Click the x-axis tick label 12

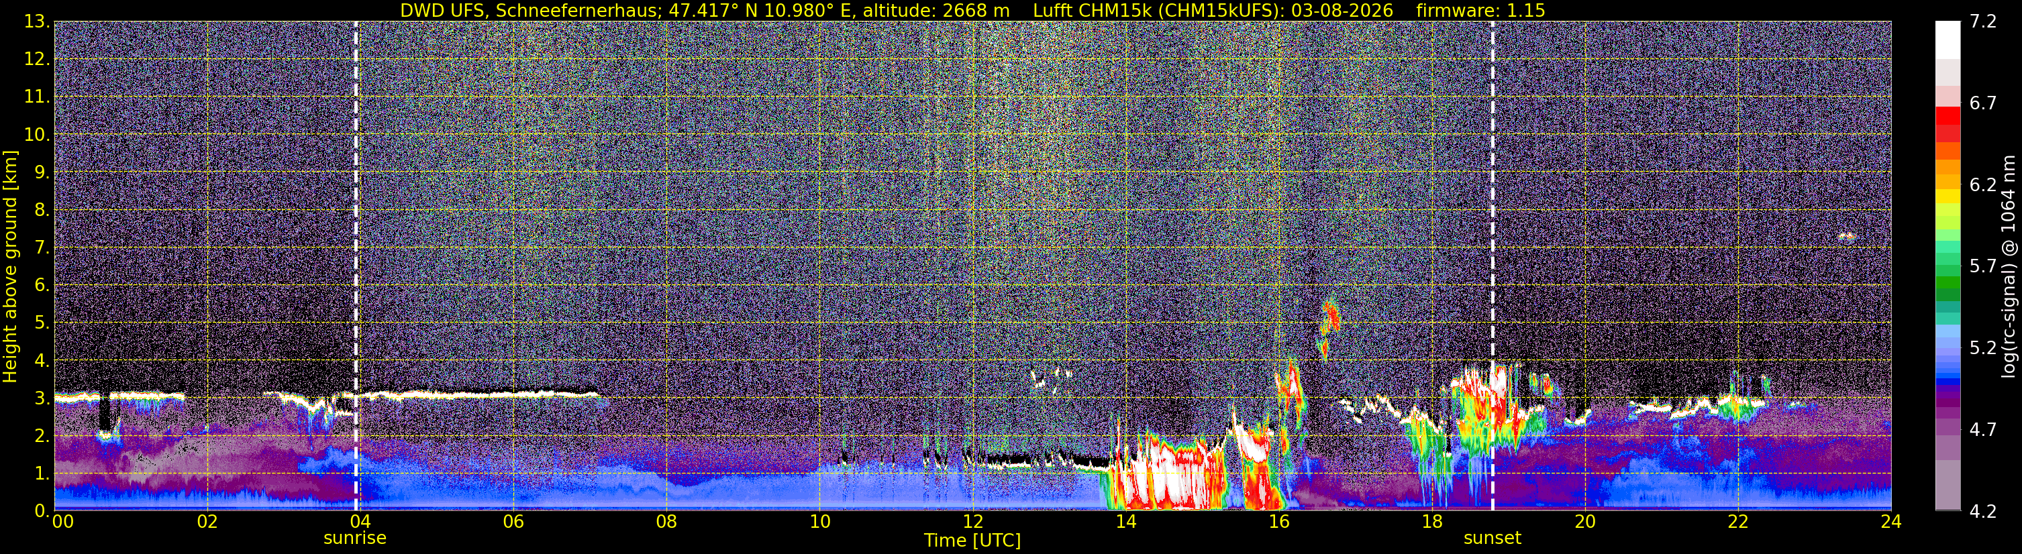click(972, 522)
